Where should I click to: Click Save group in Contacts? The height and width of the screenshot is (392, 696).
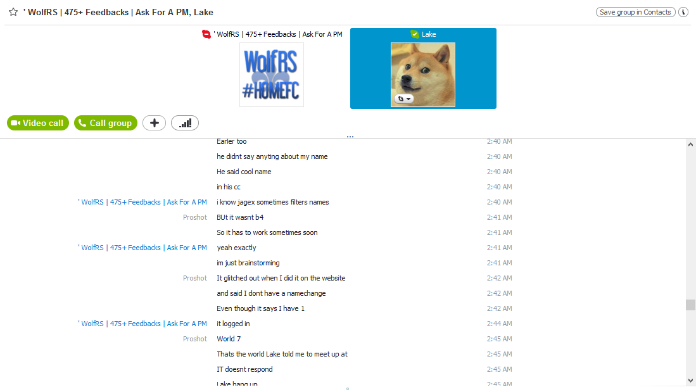click(x=635, y=12)
